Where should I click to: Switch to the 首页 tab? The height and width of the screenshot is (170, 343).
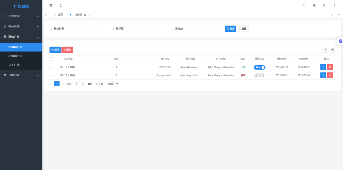click(60, 15)
